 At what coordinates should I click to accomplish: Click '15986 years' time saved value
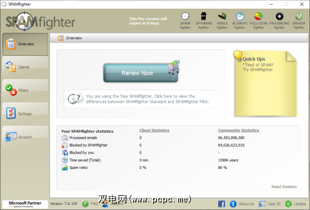pyautogui.click(x=228, y=160)
